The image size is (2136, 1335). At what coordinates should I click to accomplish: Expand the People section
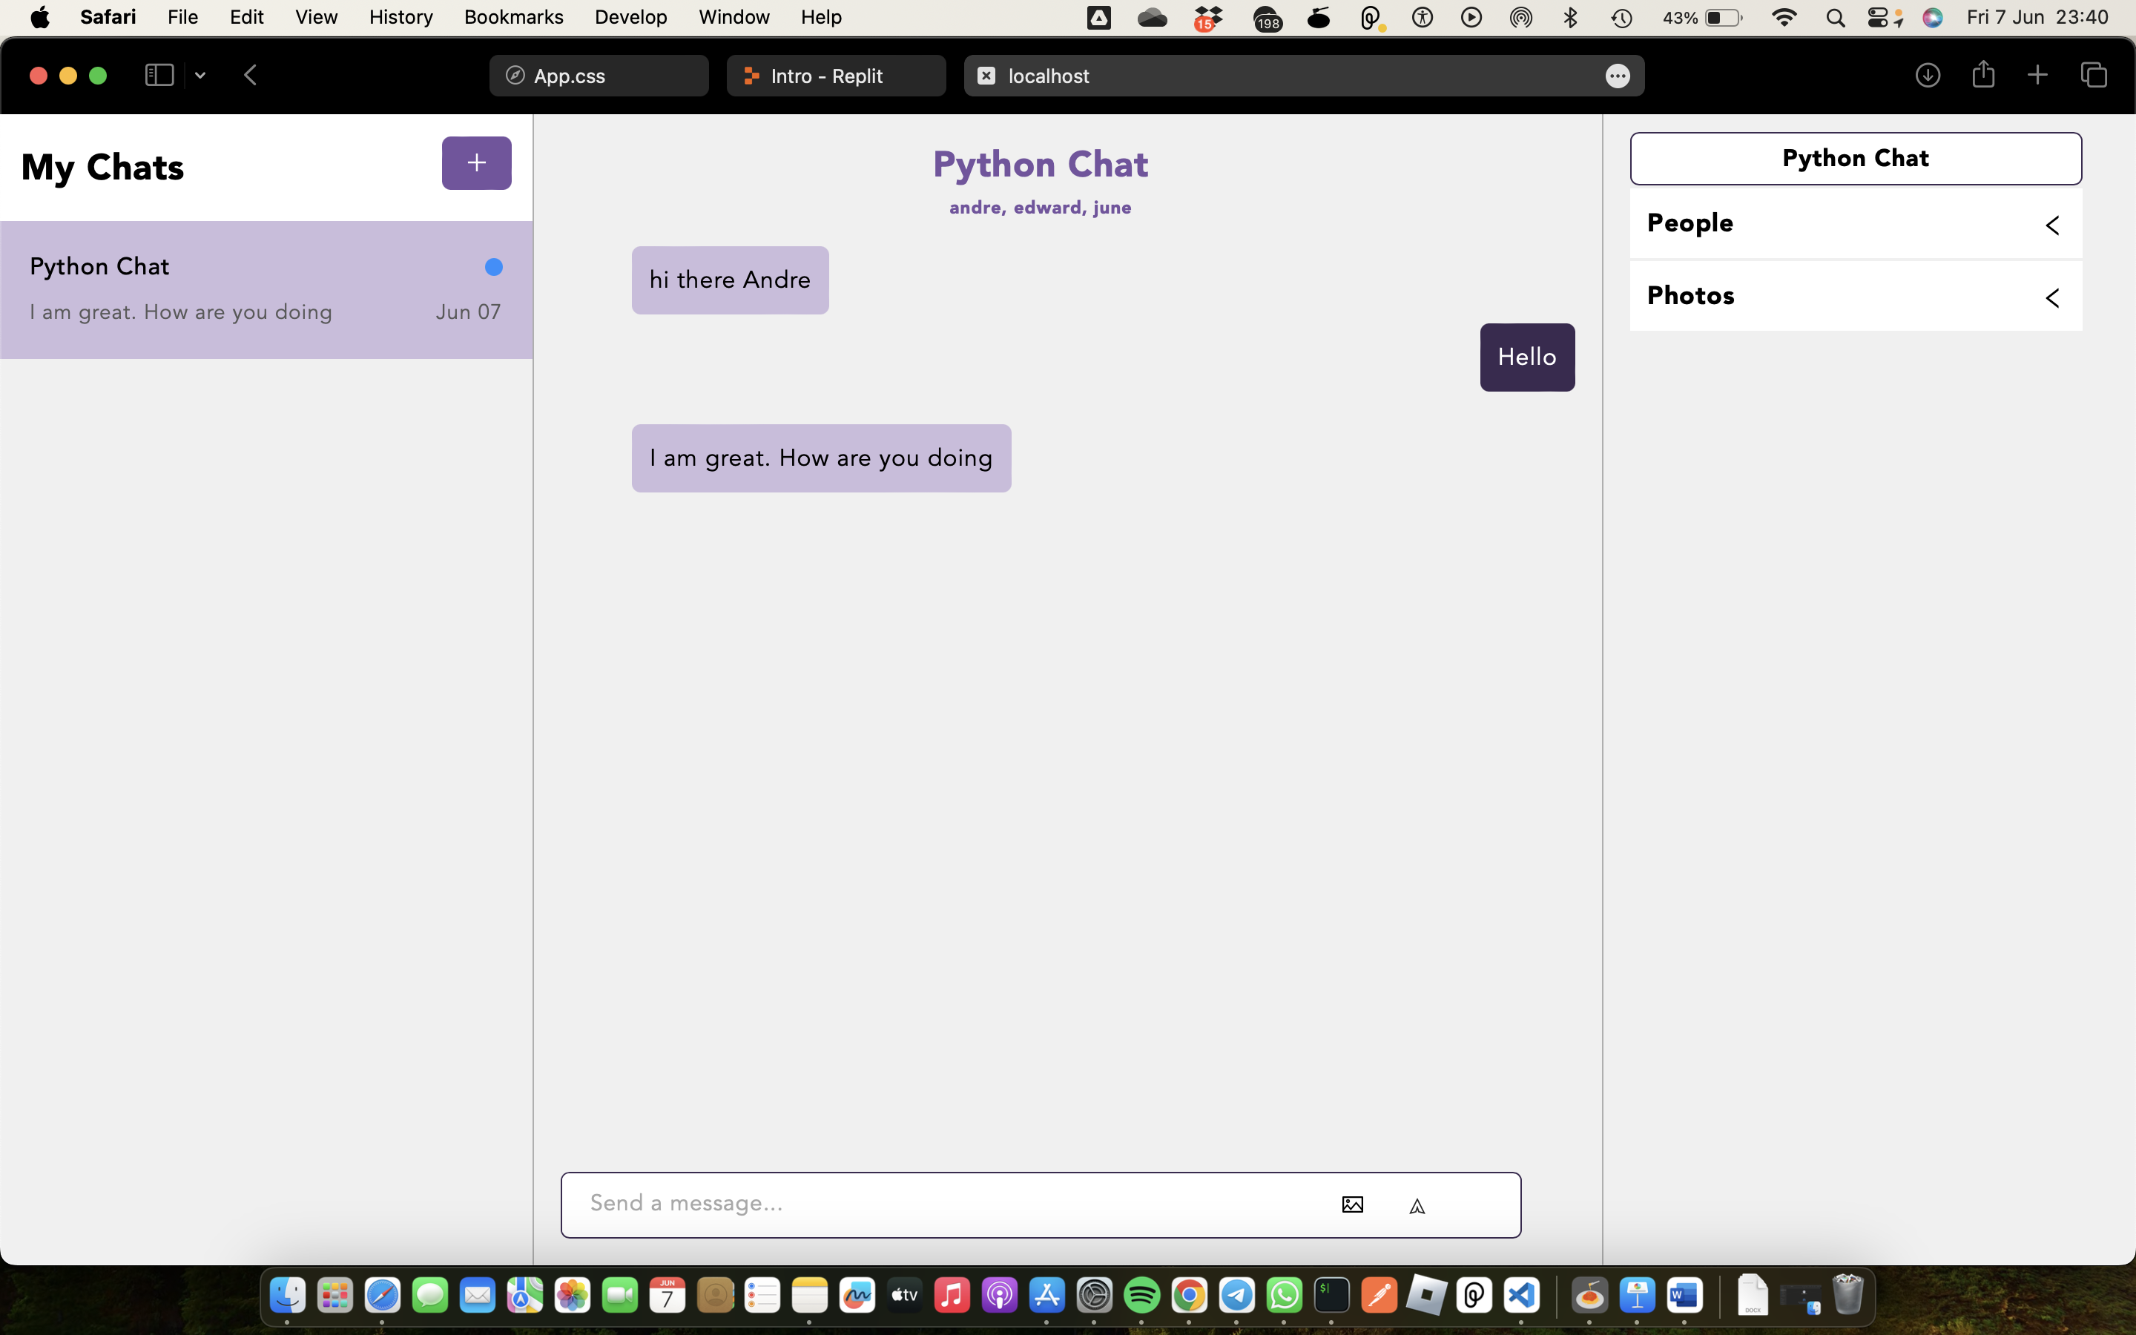tap(2052, 225)
